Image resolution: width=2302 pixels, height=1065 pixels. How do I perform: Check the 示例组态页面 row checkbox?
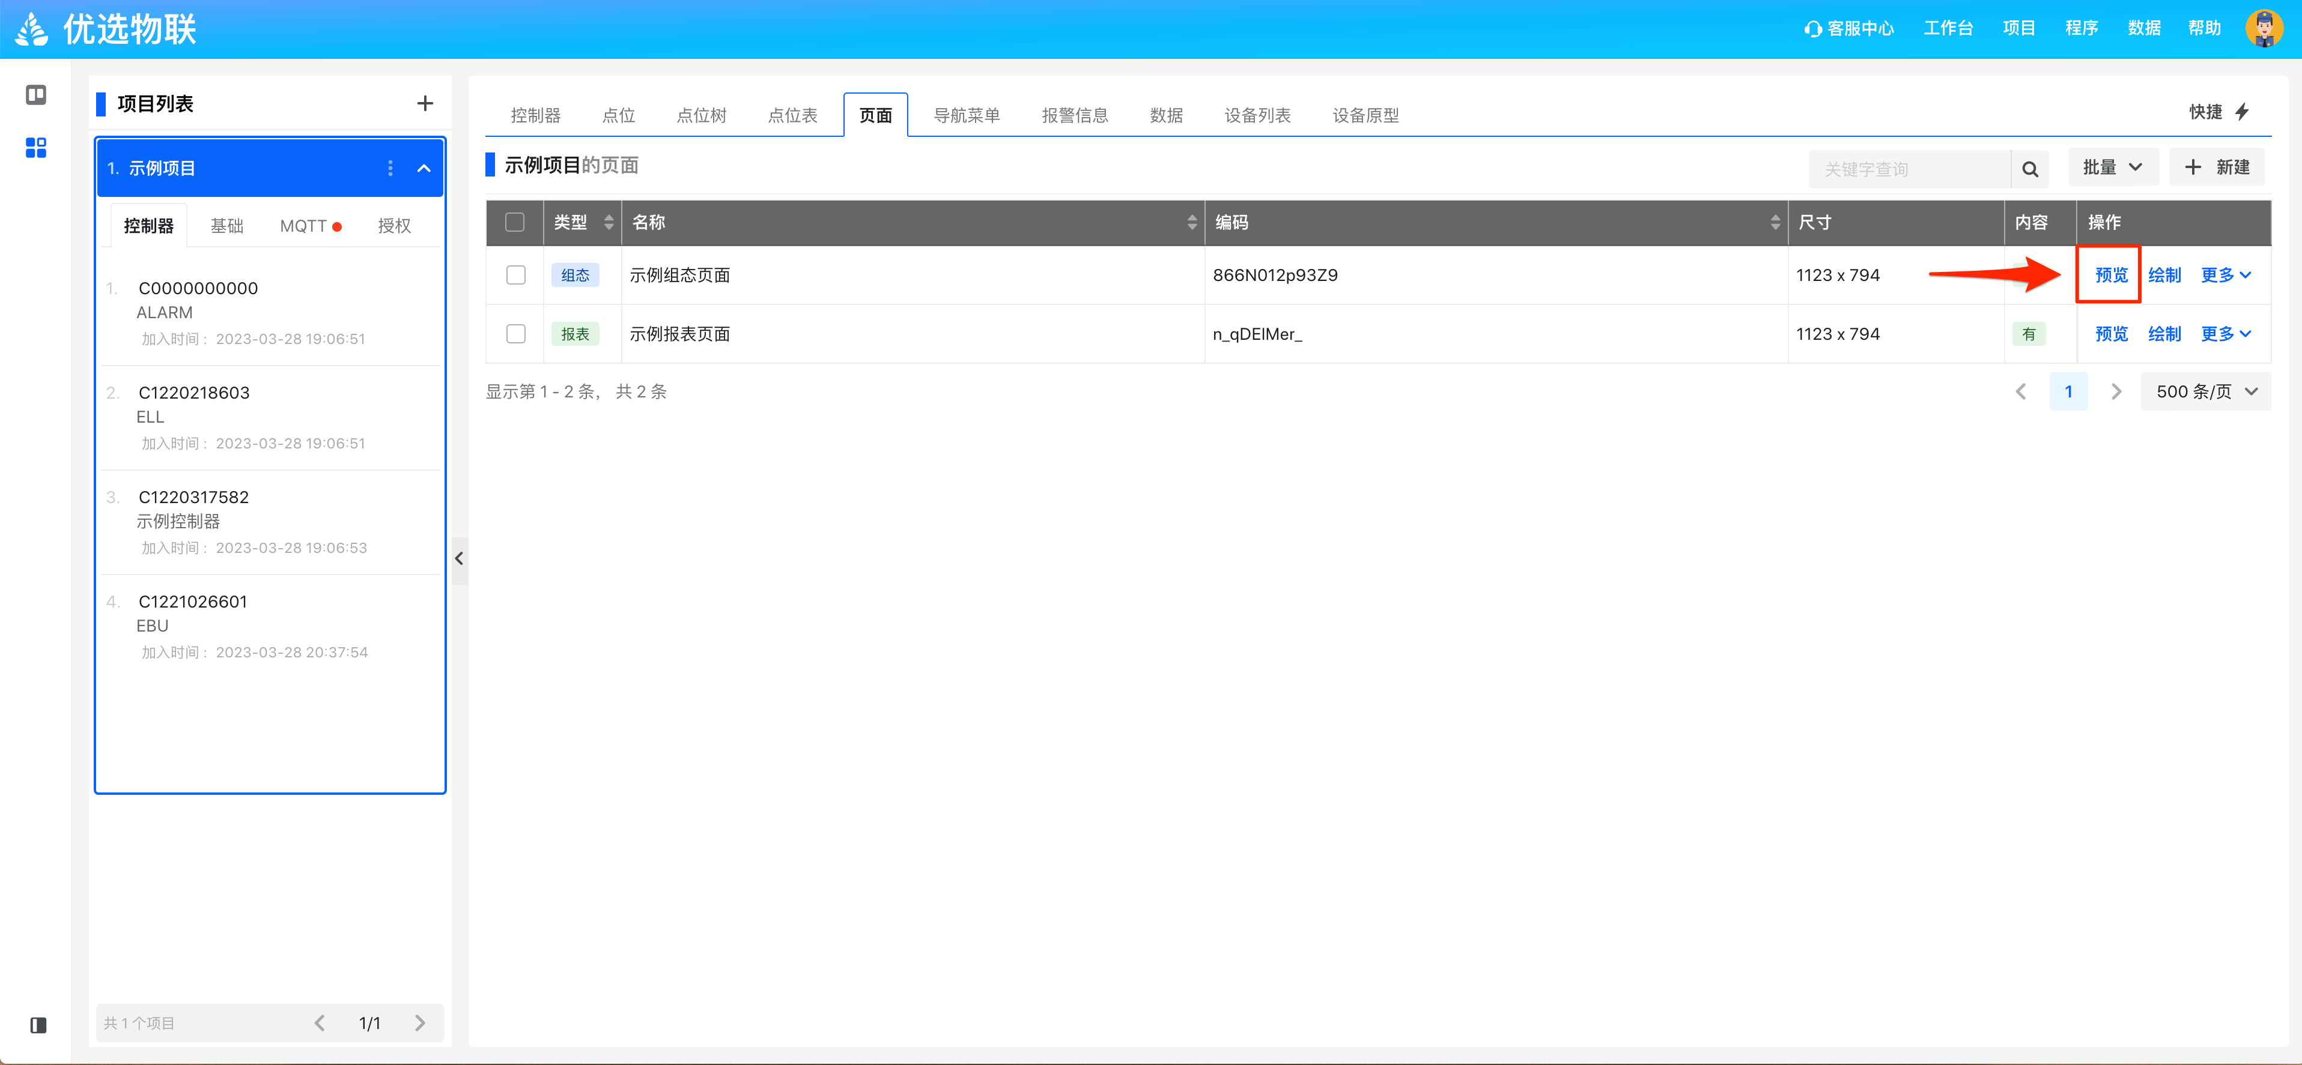(x=515, y=275)
